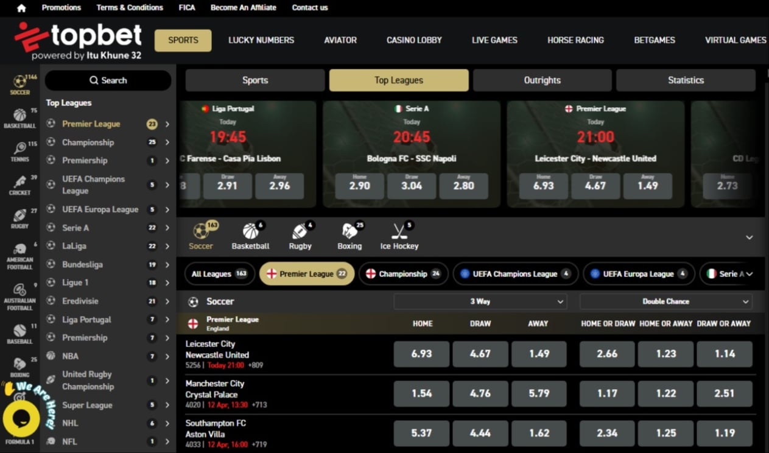Pick Southampton draw odds 4.44
This screenshot has height=453, width=769.
pos(480,434)
